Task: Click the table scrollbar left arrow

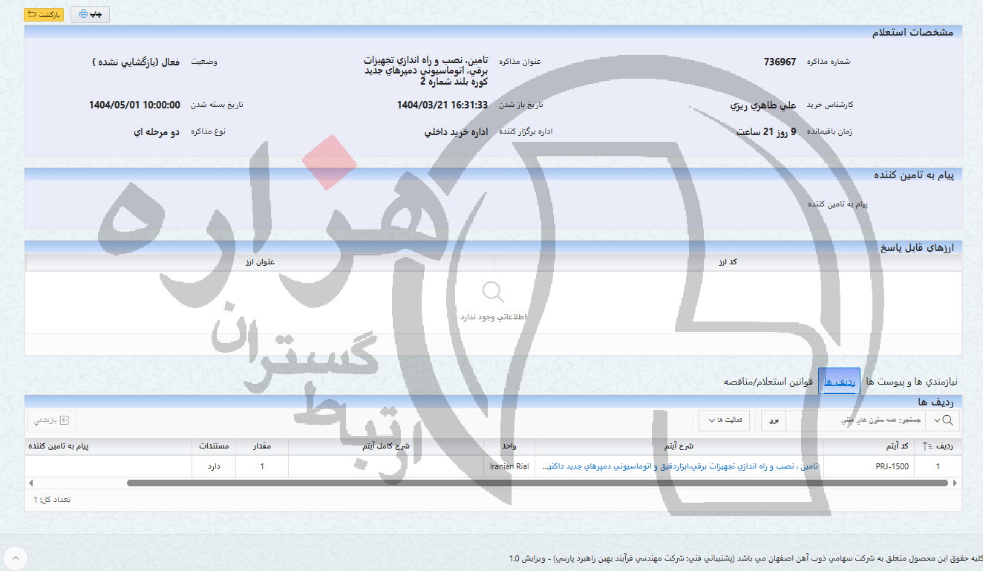Action: pyautogui.click(x=30, y=483)
